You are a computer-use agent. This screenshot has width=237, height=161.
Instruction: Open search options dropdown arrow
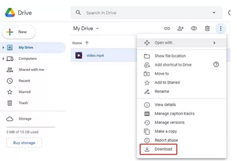point(214,13)
